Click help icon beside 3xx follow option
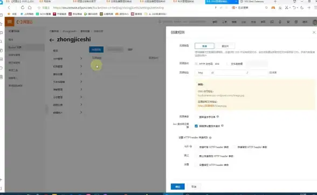317x195 pixels. pos(222,126)
